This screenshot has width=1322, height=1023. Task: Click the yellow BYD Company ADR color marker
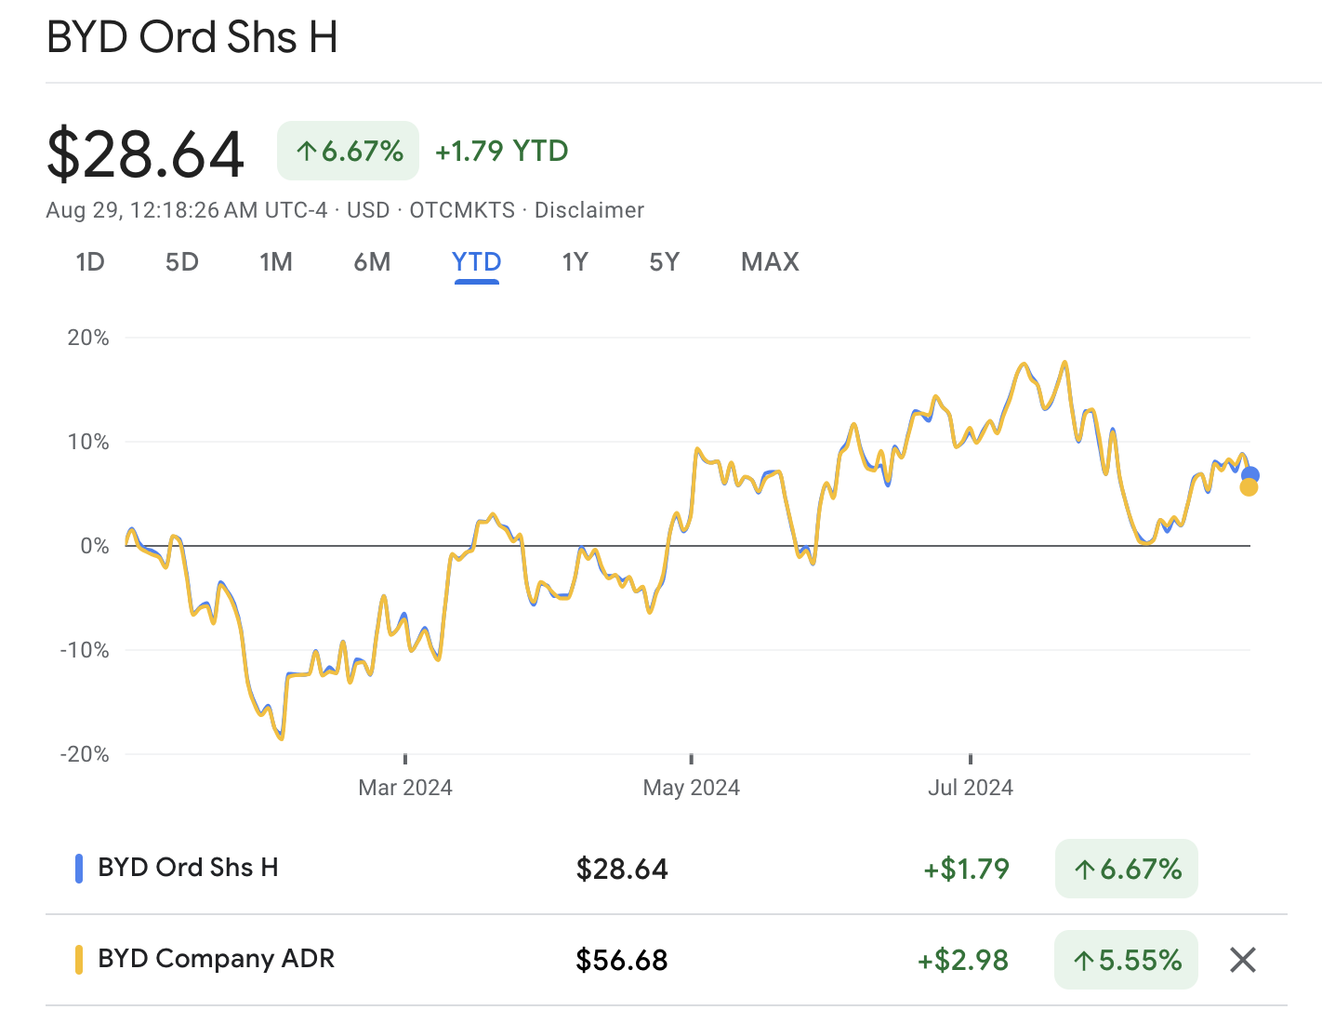click(79, 960)
